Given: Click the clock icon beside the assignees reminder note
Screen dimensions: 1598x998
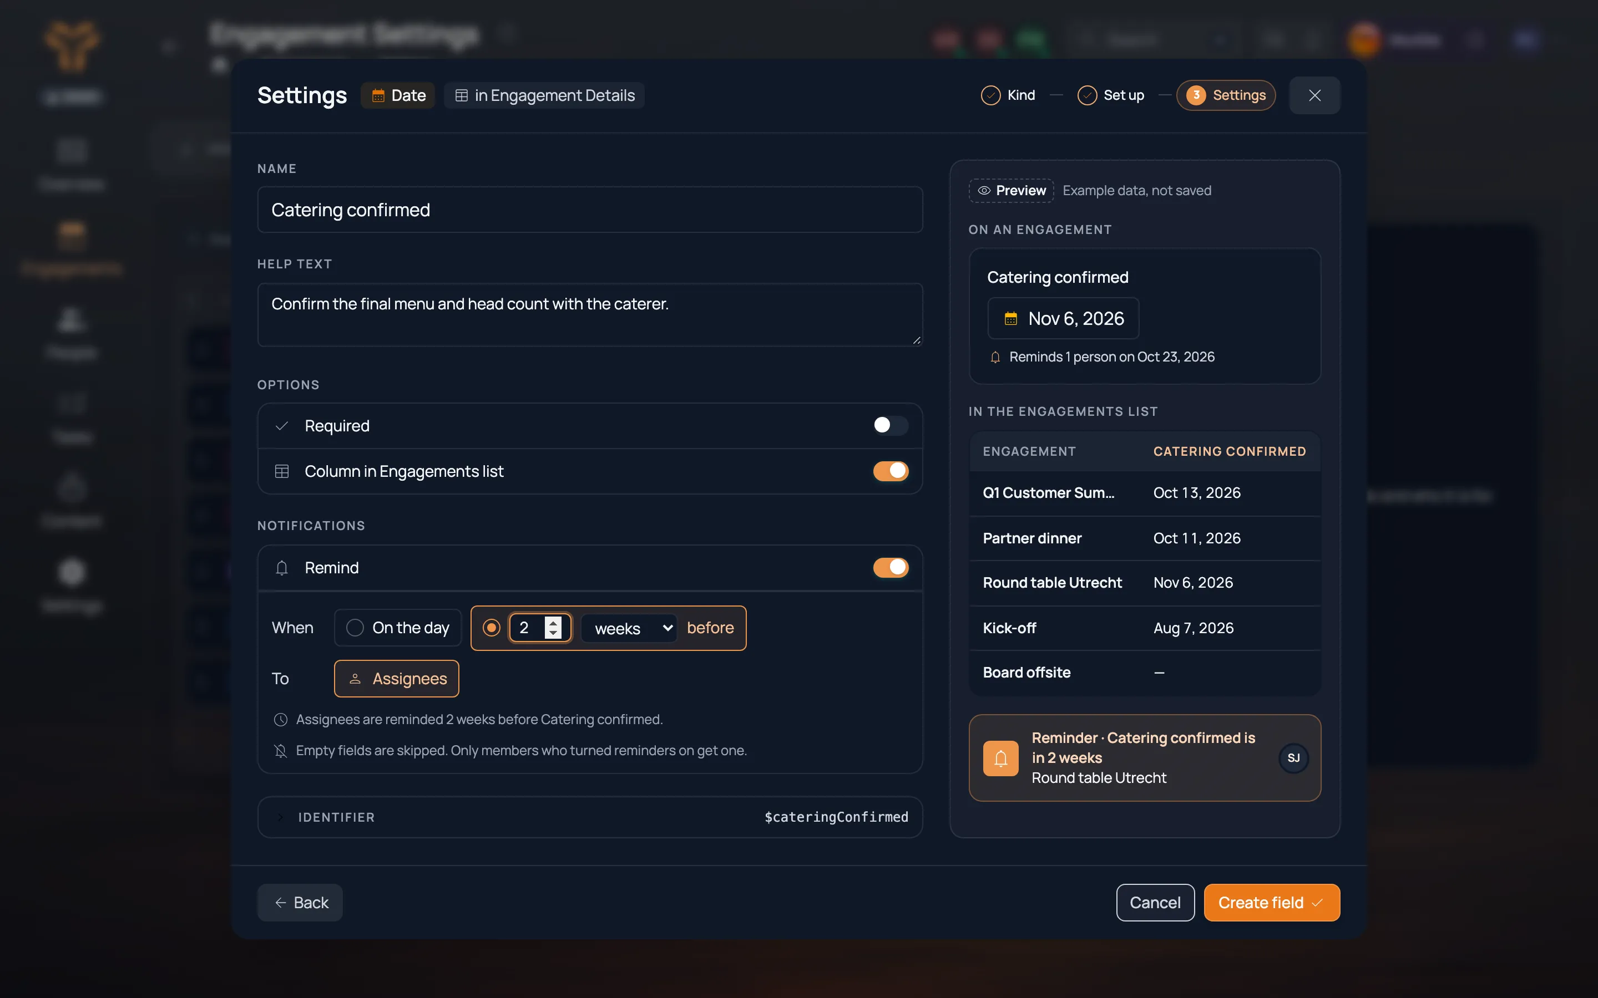Looking at the screenshot, I should click(x=281, y=720).
